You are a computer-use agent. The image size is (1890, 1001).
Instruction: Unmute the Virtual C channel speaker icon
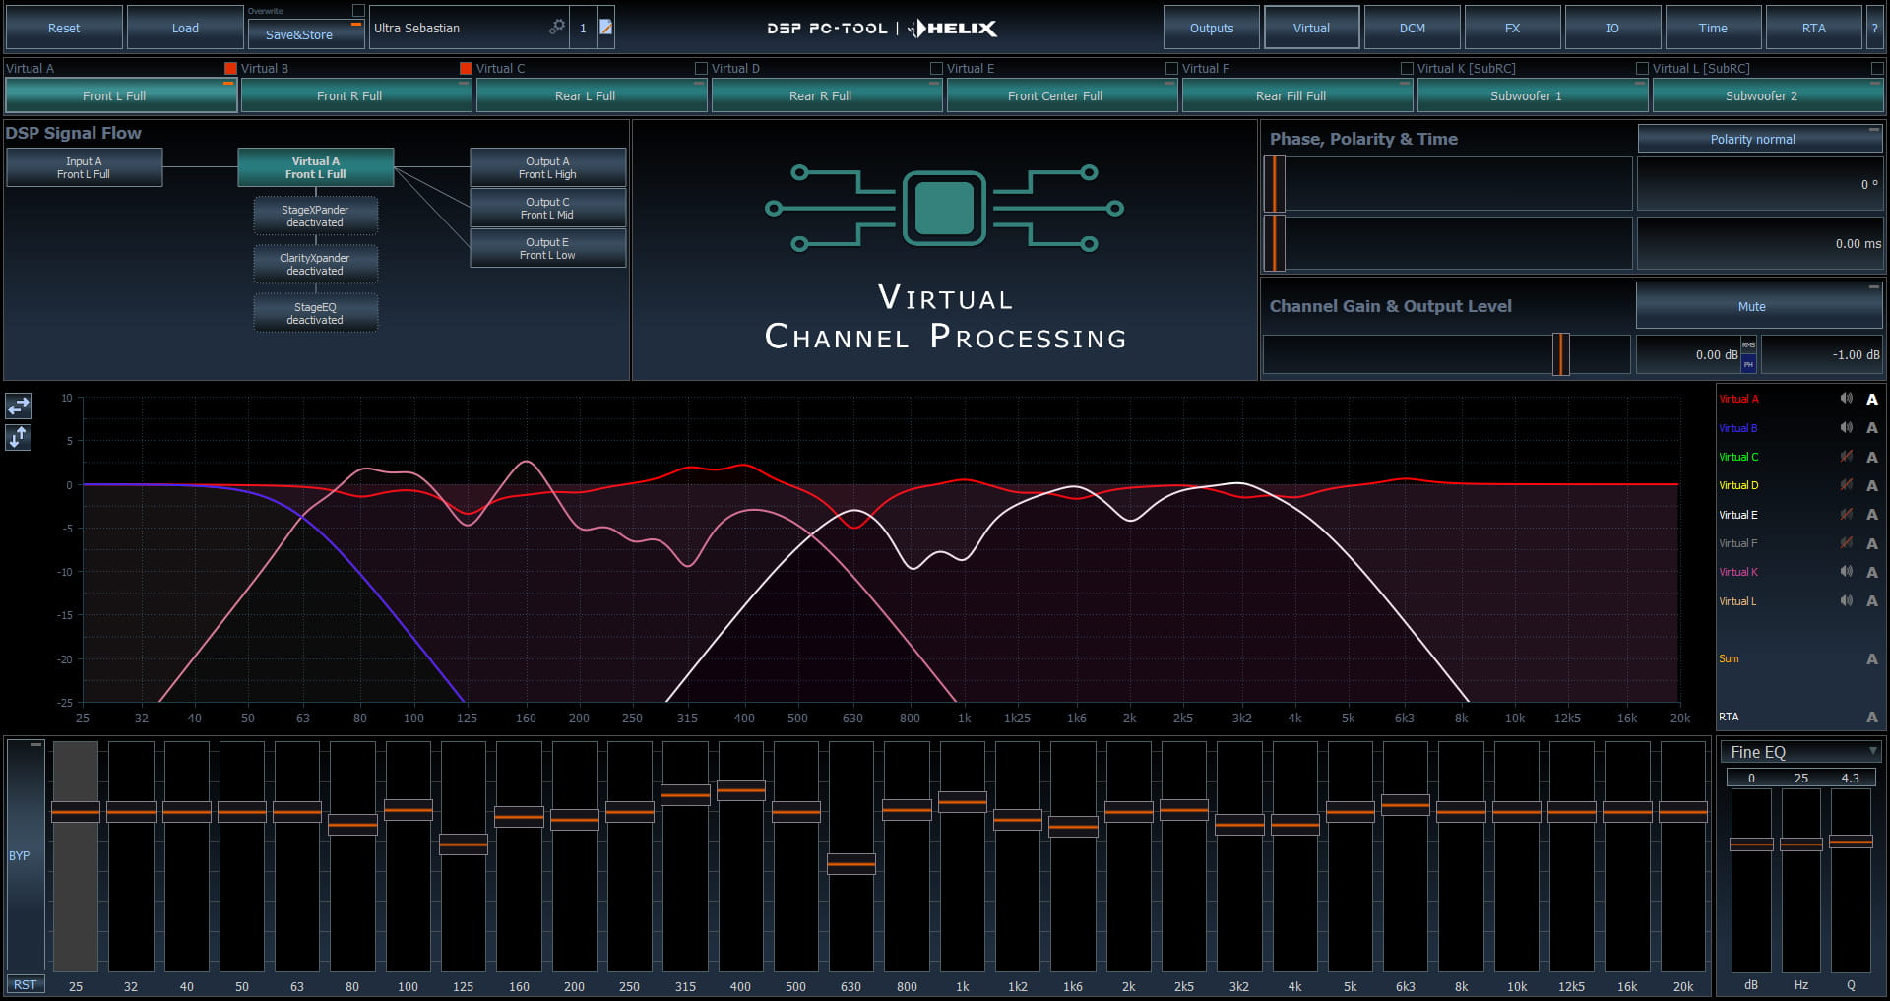point(1846,457)
